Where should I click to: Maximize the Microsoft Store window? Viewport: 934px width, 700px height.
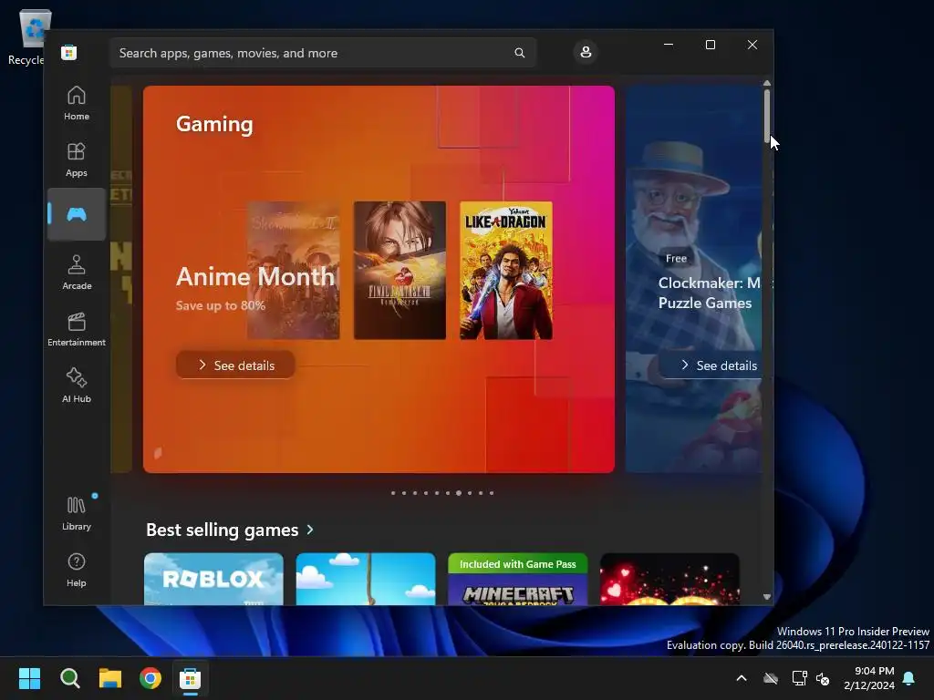pyautogui.click(x=710, y=45)
